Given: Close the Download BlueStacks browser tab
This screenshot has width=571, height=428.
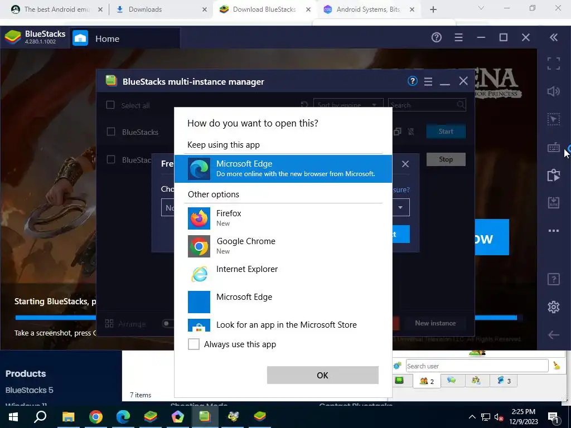Looking at the screenshot, I should pyautogui.click(x=308, y=9).
